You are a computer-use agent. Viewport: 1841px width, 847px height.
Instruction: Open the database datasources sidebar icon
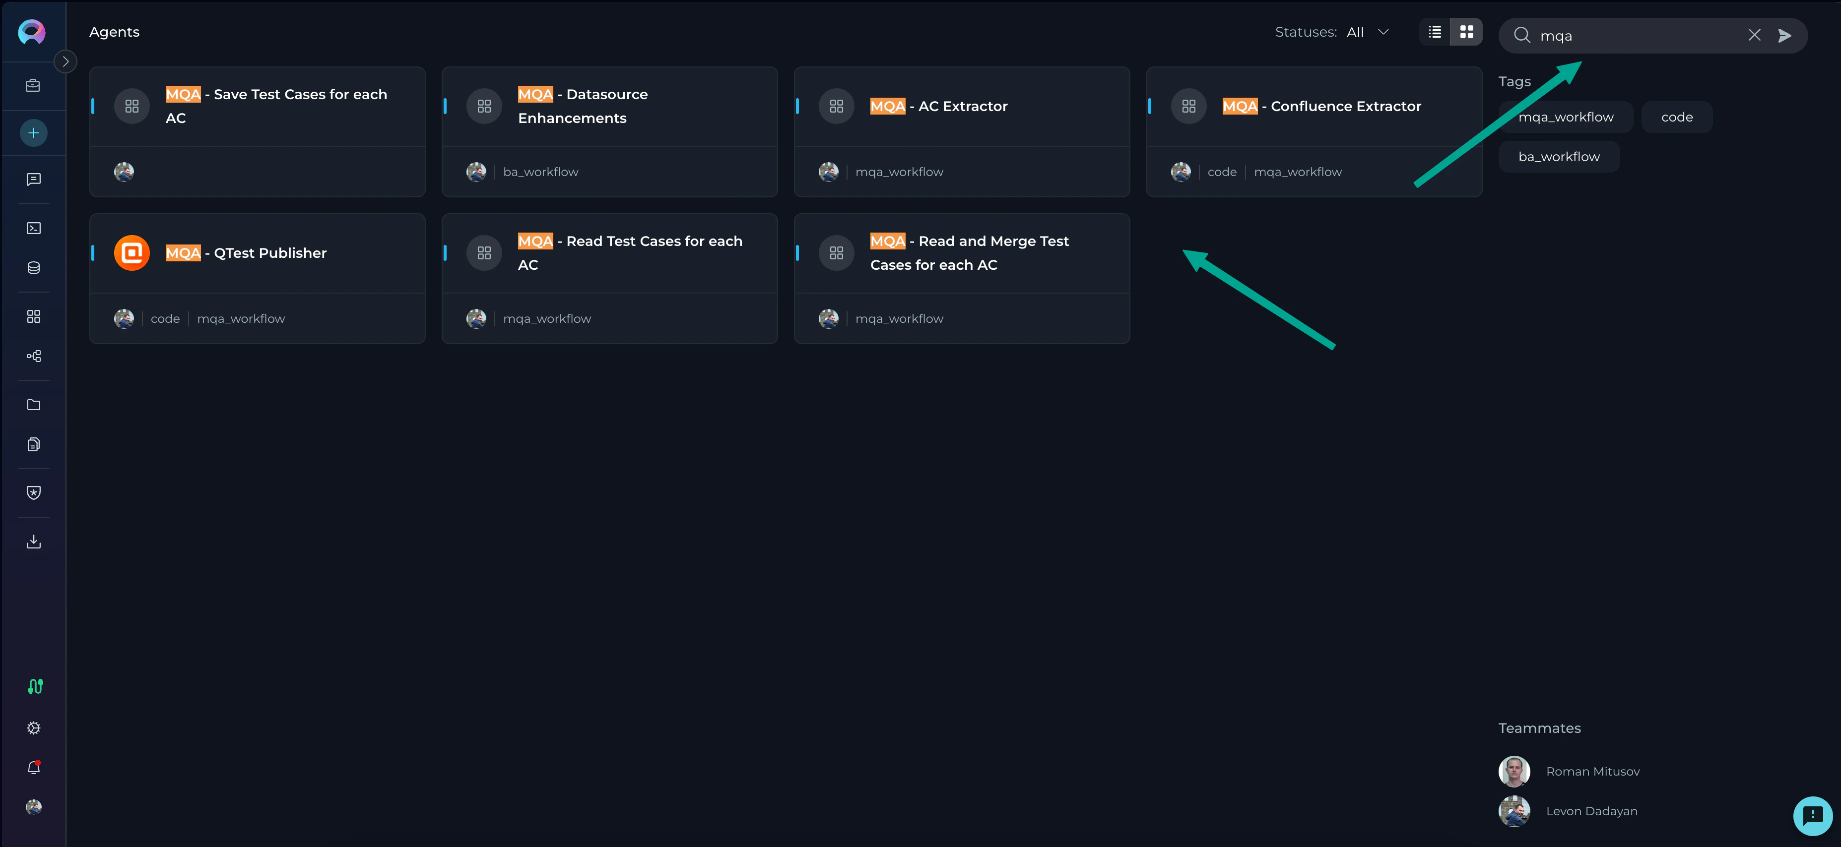tap(34, 268)
